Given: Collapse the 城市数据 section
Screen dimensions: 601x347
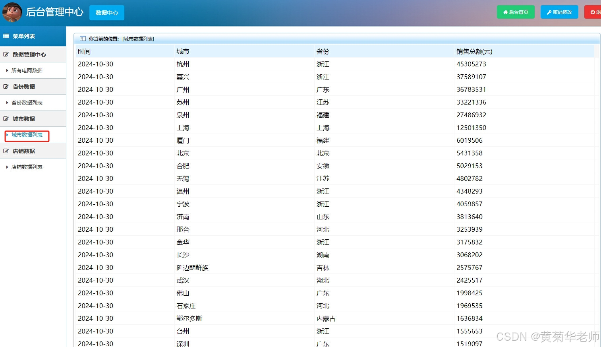Looking at the screenshot, I should 33,119.
